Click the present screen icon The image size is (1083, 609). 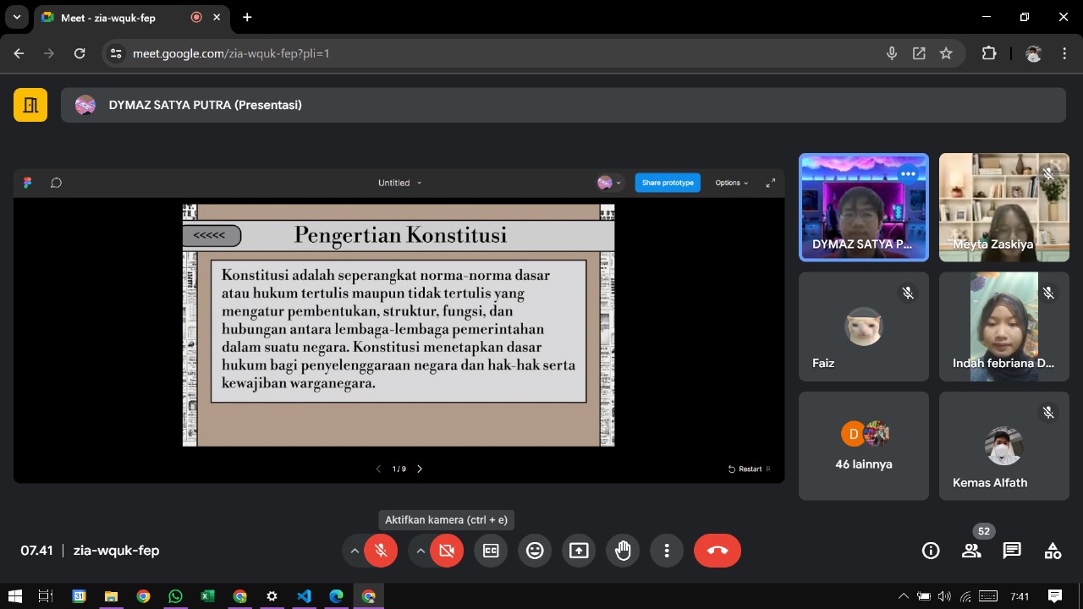pyautogui.click(x=579, y=551)
